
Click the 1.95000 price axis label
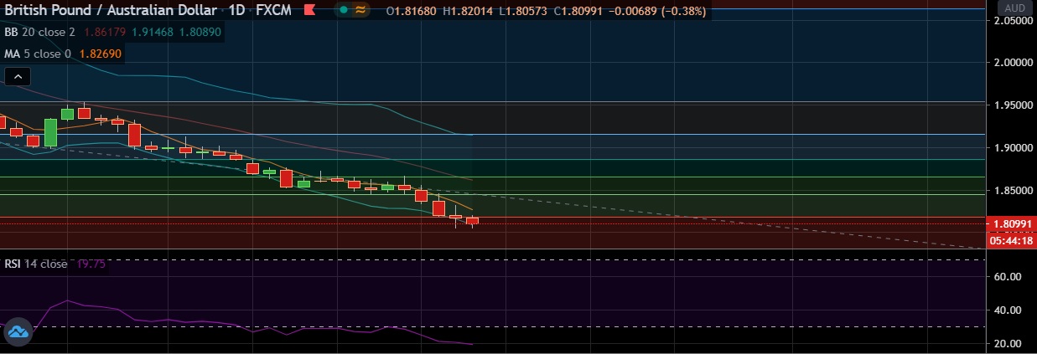[1014, 105]
